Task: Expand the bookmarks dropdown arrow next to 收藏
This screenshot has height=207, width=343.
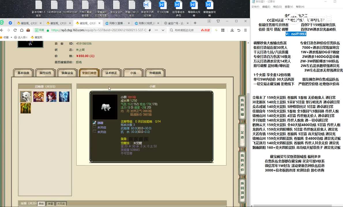Action: pyautogui.click(x=11, y=37)
